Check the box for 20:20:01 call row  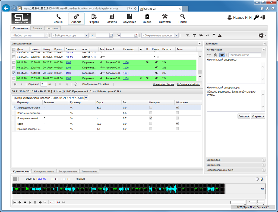click(14, 62)
